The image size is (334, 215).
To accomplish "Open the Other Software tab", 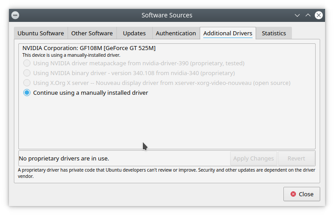I will (x=92, y=33).
